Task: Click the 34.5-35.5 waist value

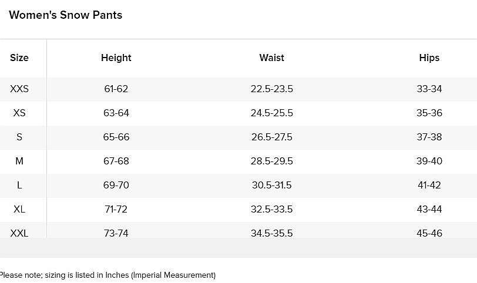Action: tap(271, 233)
